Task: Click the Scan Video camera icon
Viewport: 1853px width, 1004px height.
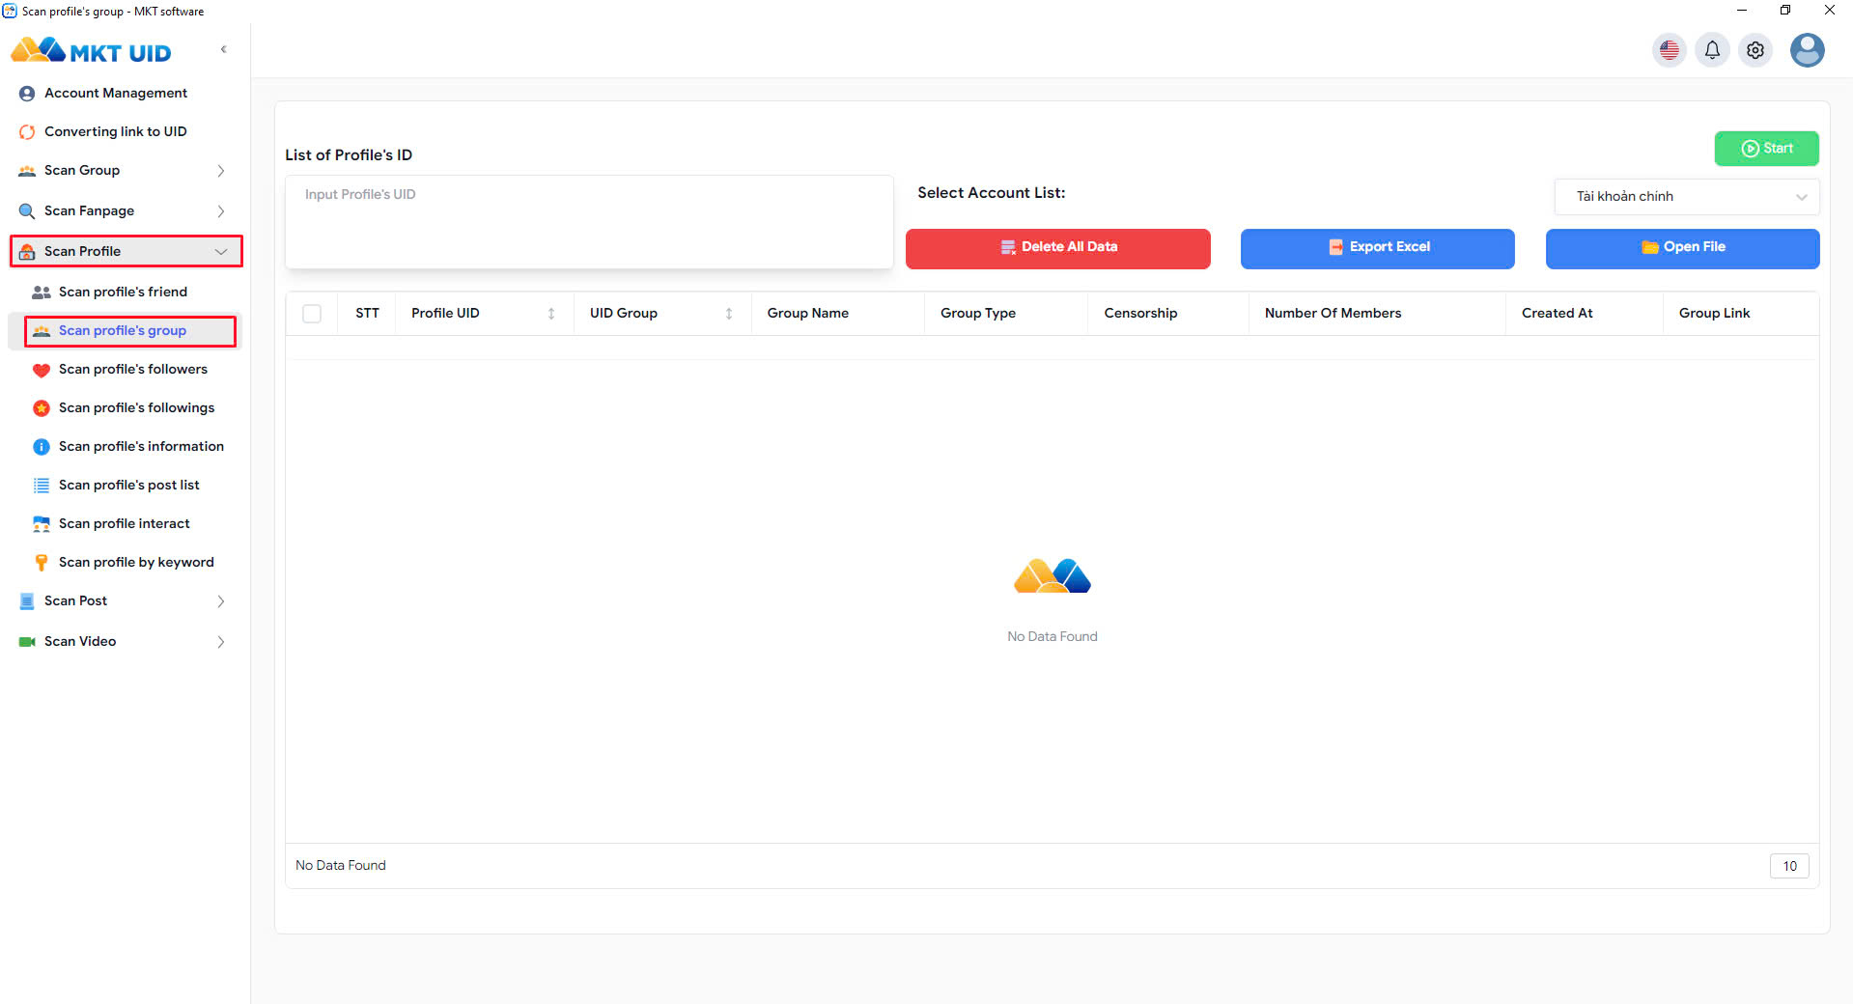Action: tap(27, 642)
